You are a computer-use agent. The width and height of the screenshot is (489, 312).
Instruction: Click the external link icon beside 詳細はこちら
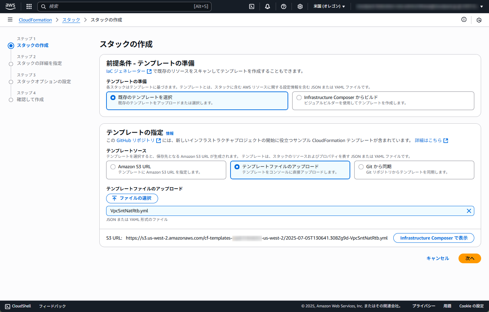tap(446, 141)
